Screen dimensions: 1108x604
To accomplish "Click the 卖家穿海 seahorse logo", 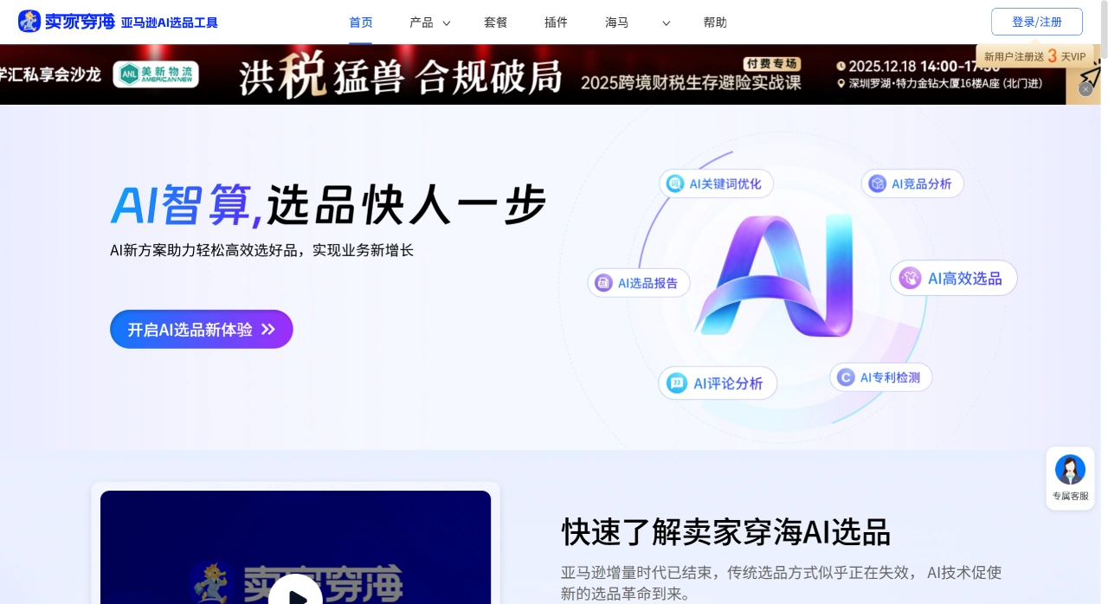I will [x=29, y=22].
